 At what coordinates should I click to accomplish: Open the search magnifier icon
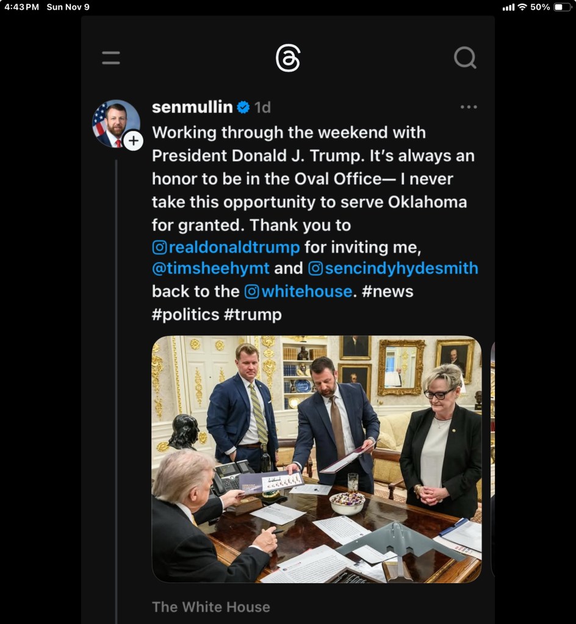click(x=465, y=58)
